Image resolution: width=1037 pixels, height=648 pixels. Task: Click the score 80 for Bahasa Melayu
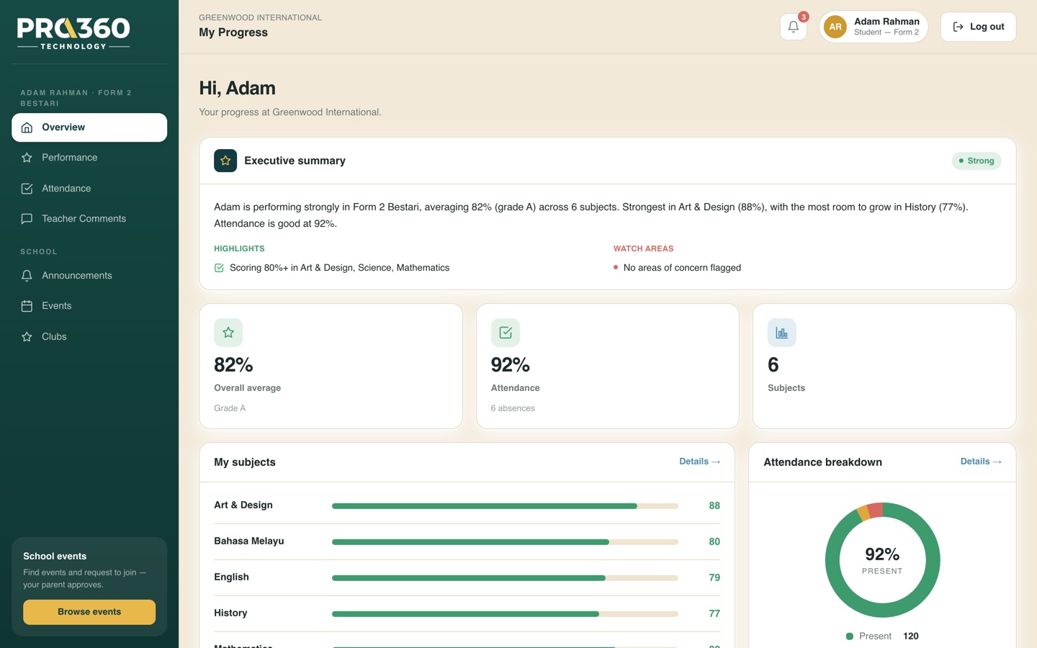(x=714, y=542)
